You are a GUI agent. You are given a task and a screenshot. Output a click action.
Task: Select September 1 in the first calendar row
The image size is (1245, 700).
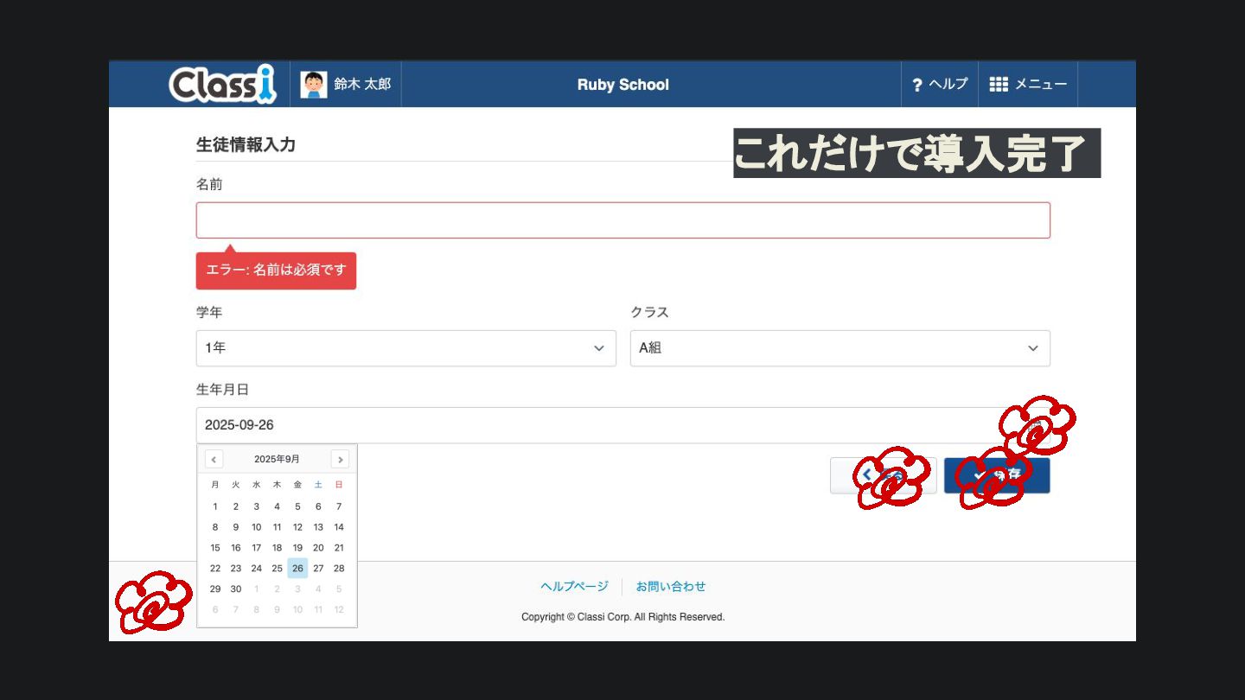click(215, 506)
